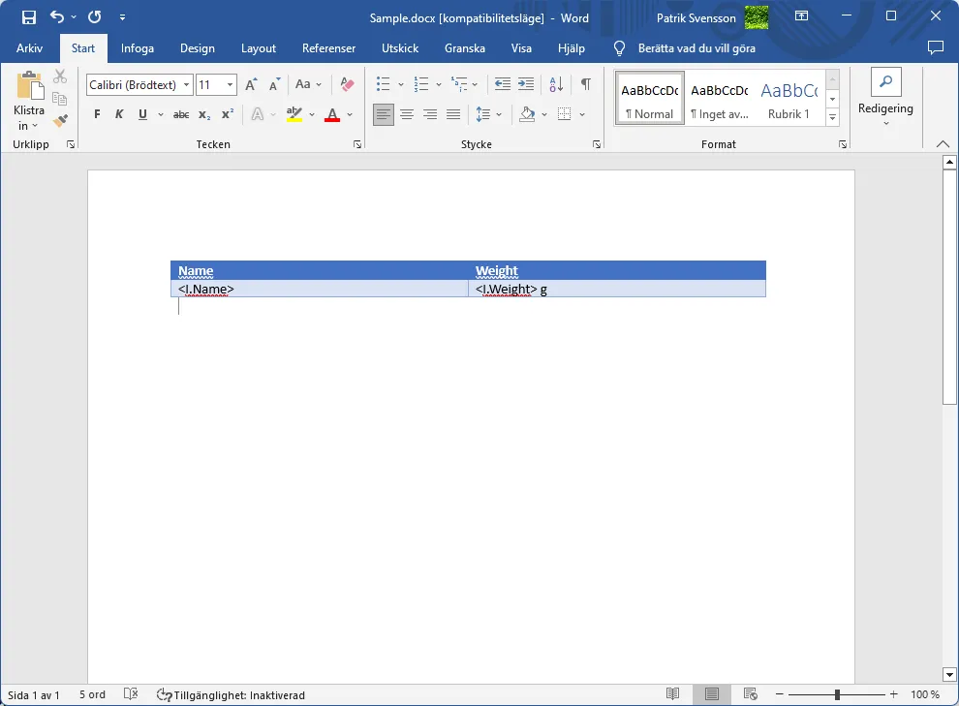
Task: Sort text with the A-Z icon
Action: coord(556,84)
